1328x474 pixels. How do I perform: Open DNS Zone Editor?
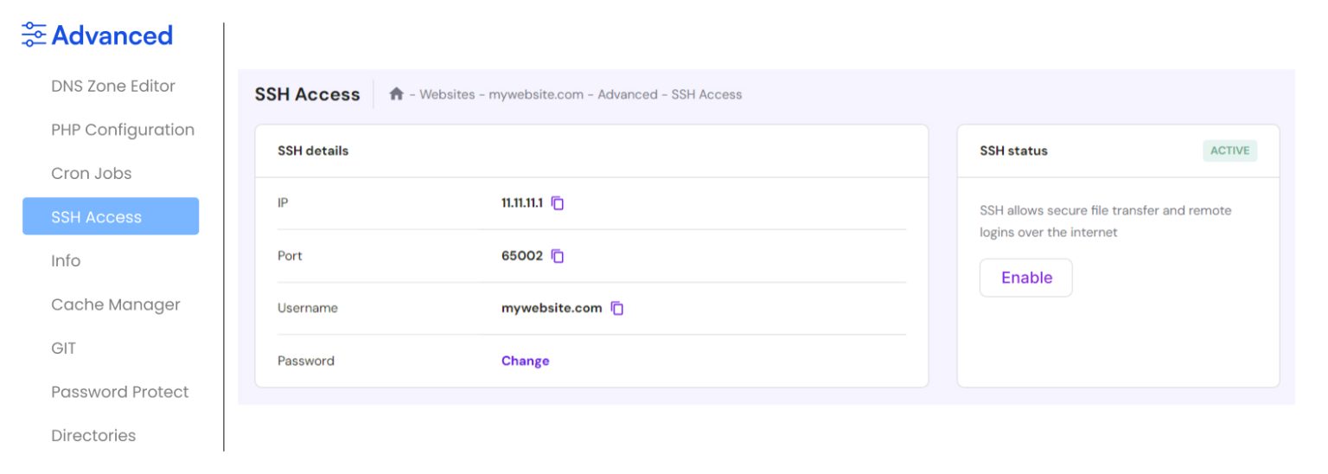113,86
